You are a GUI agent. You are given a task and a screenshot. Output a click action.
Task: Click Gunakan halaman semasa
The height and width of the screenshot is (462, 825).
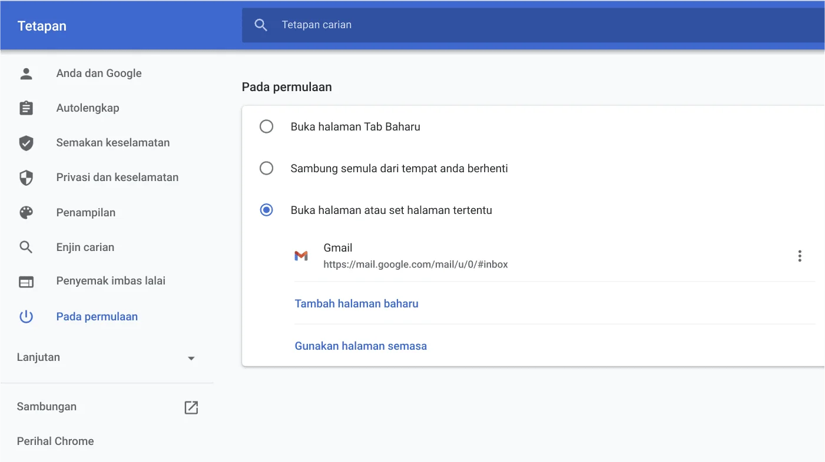(x=361, y=346)
